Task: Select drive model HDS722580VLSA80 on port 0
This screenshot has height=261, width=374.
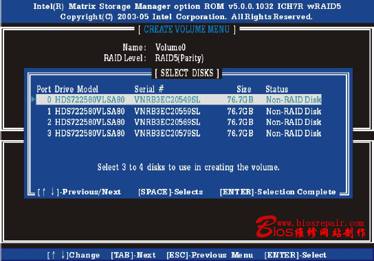Action: click(89, 100)
